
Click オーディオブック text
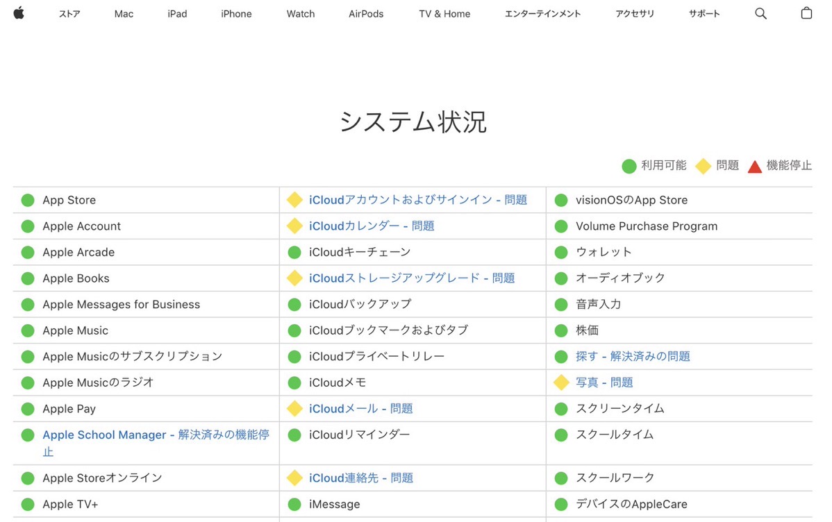pos(620,278)
